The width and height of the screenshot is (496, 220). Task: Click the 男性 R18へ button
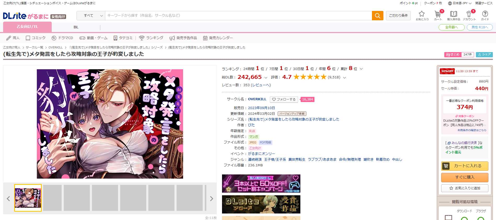coord(480,27)
